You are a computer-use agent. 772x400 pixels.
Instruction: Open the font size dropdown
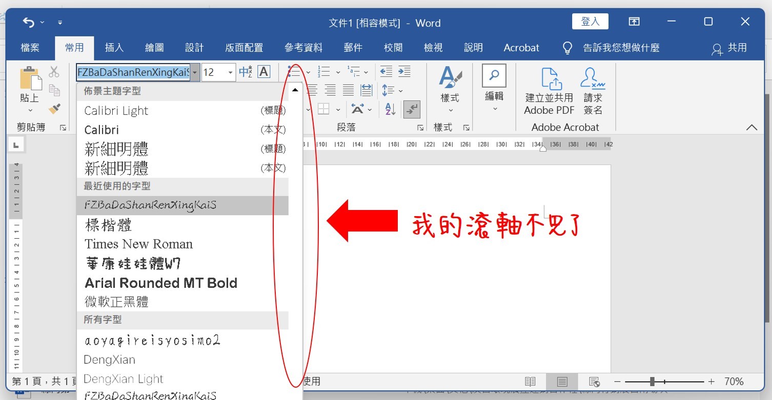tap(231, 72)
